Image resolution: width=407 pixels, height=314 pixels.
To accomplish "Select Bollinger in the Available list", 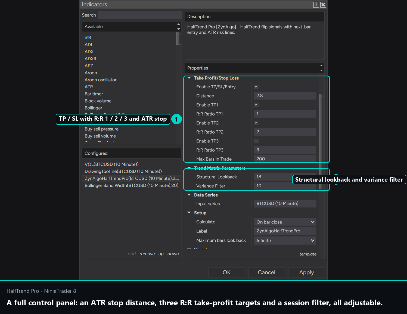I will pyautogui.click(x=94, y=108).
